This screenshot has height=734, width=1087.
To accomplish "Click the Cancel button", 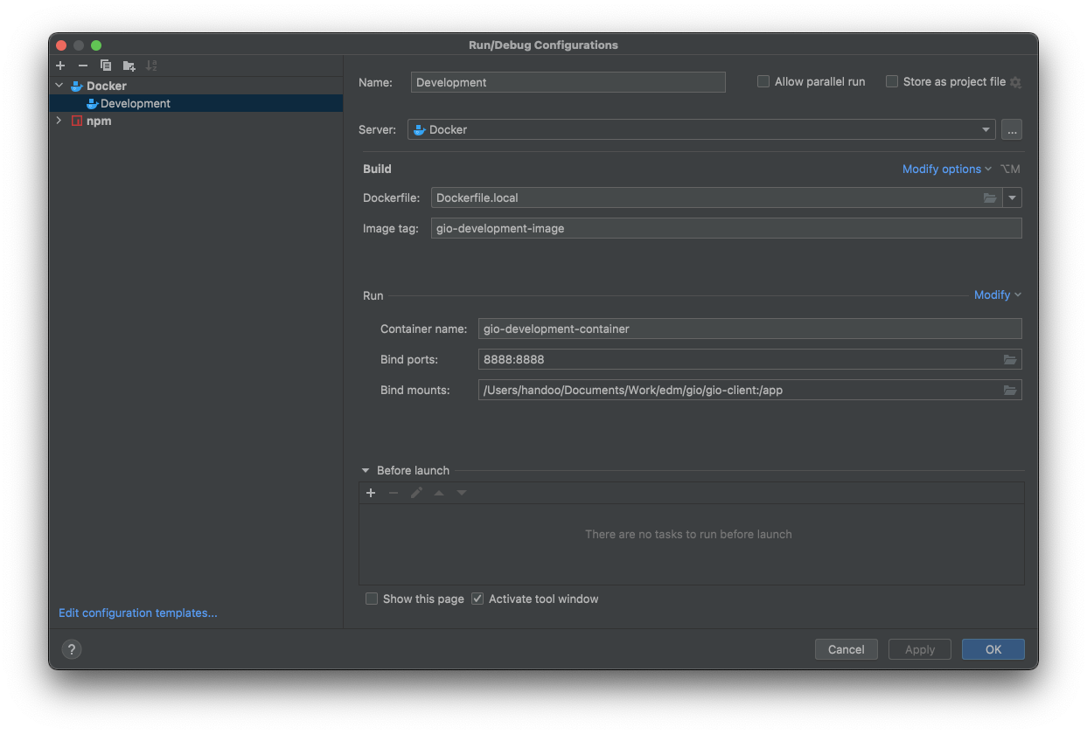I will coord(847,649).
